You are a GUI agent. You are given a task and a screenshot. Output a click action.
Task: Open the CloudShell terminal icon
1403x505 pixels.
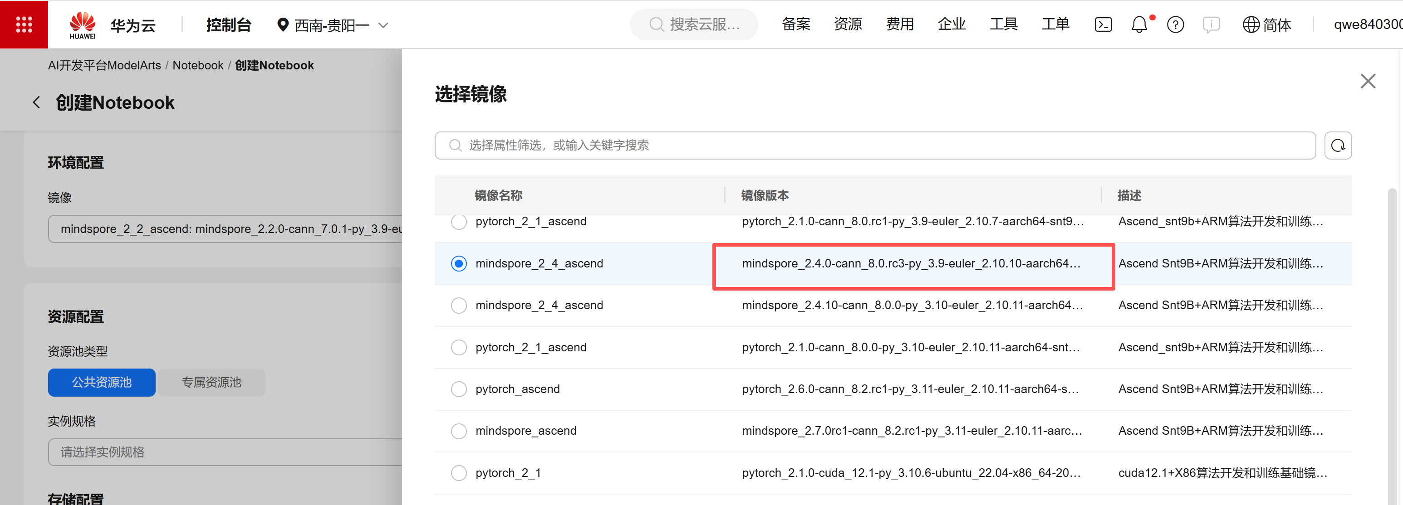(x=1103, y=24)
